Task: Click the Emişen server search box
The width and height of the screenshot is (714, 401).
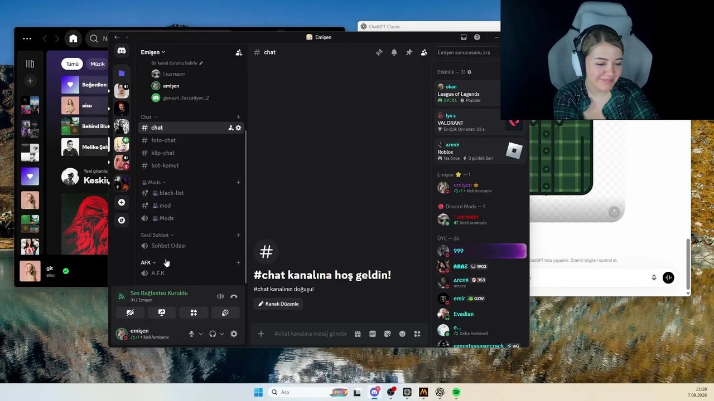Action: 467,52
